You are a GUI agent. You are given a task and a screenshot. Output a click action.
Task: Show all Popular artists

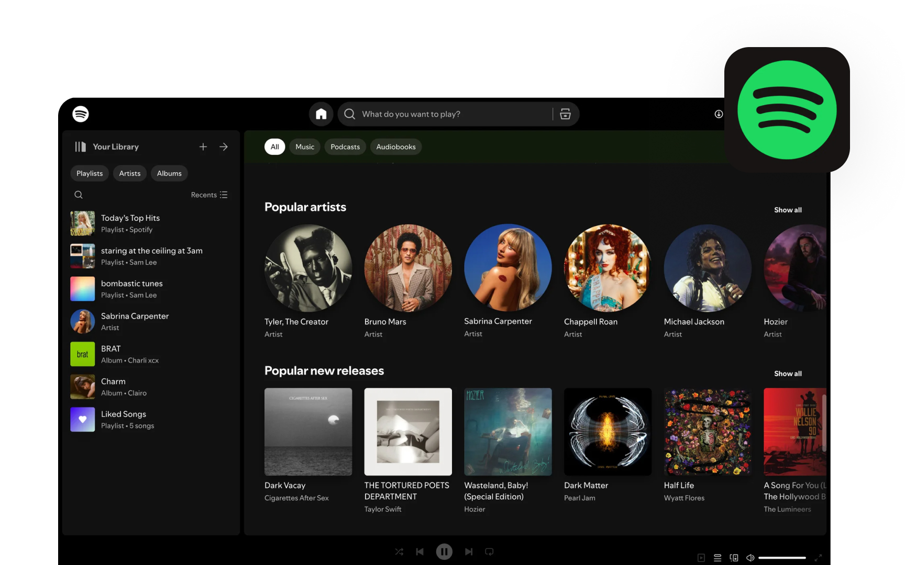point(788,210)
